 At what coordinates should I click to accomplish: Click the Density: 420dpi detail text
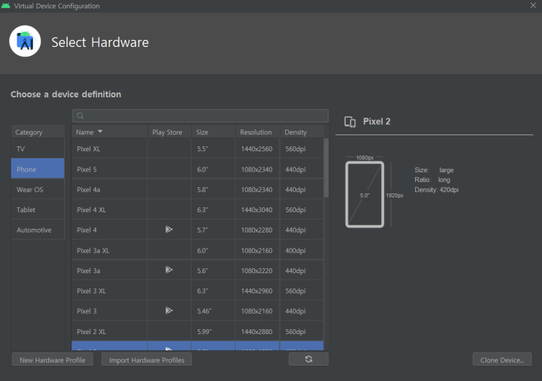[x=437, y=190]
